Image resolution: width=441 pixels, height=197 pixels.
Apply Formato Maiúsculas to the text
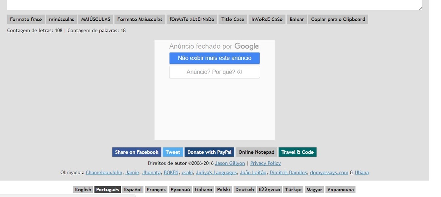[140, 19]
